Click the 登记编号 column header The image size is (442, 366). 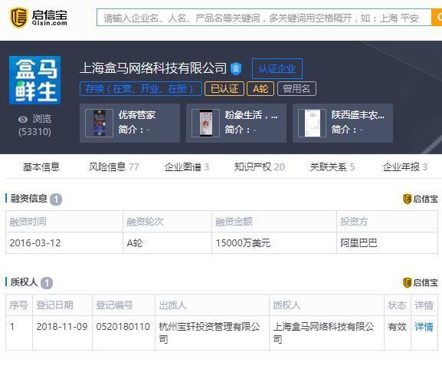[x=123, y=305]
